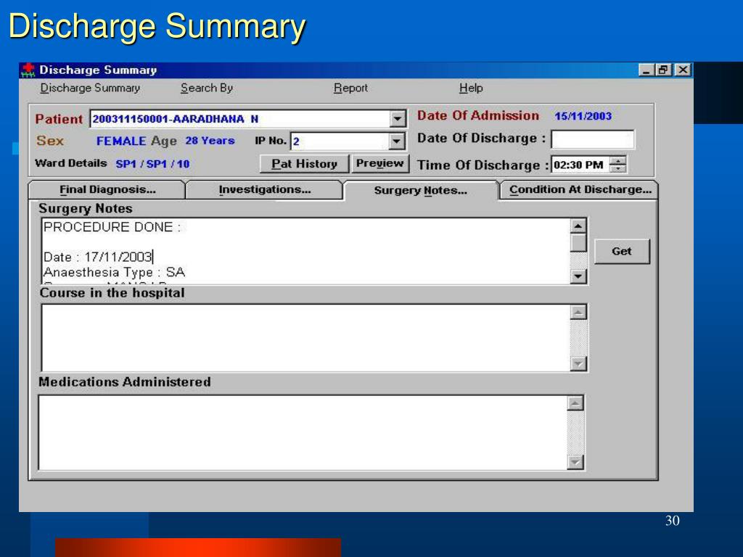743x557 pixels.
Task: Click the Get button
Action: pyautogui.click(x=622, y=252)
